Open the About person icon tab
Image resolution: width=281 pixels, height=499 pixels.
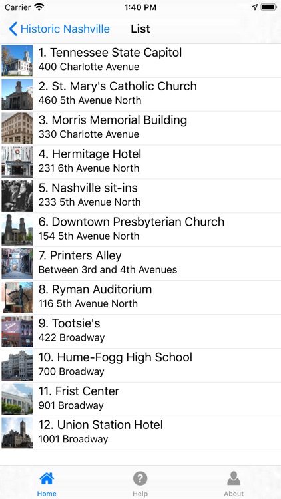[234, 478]
